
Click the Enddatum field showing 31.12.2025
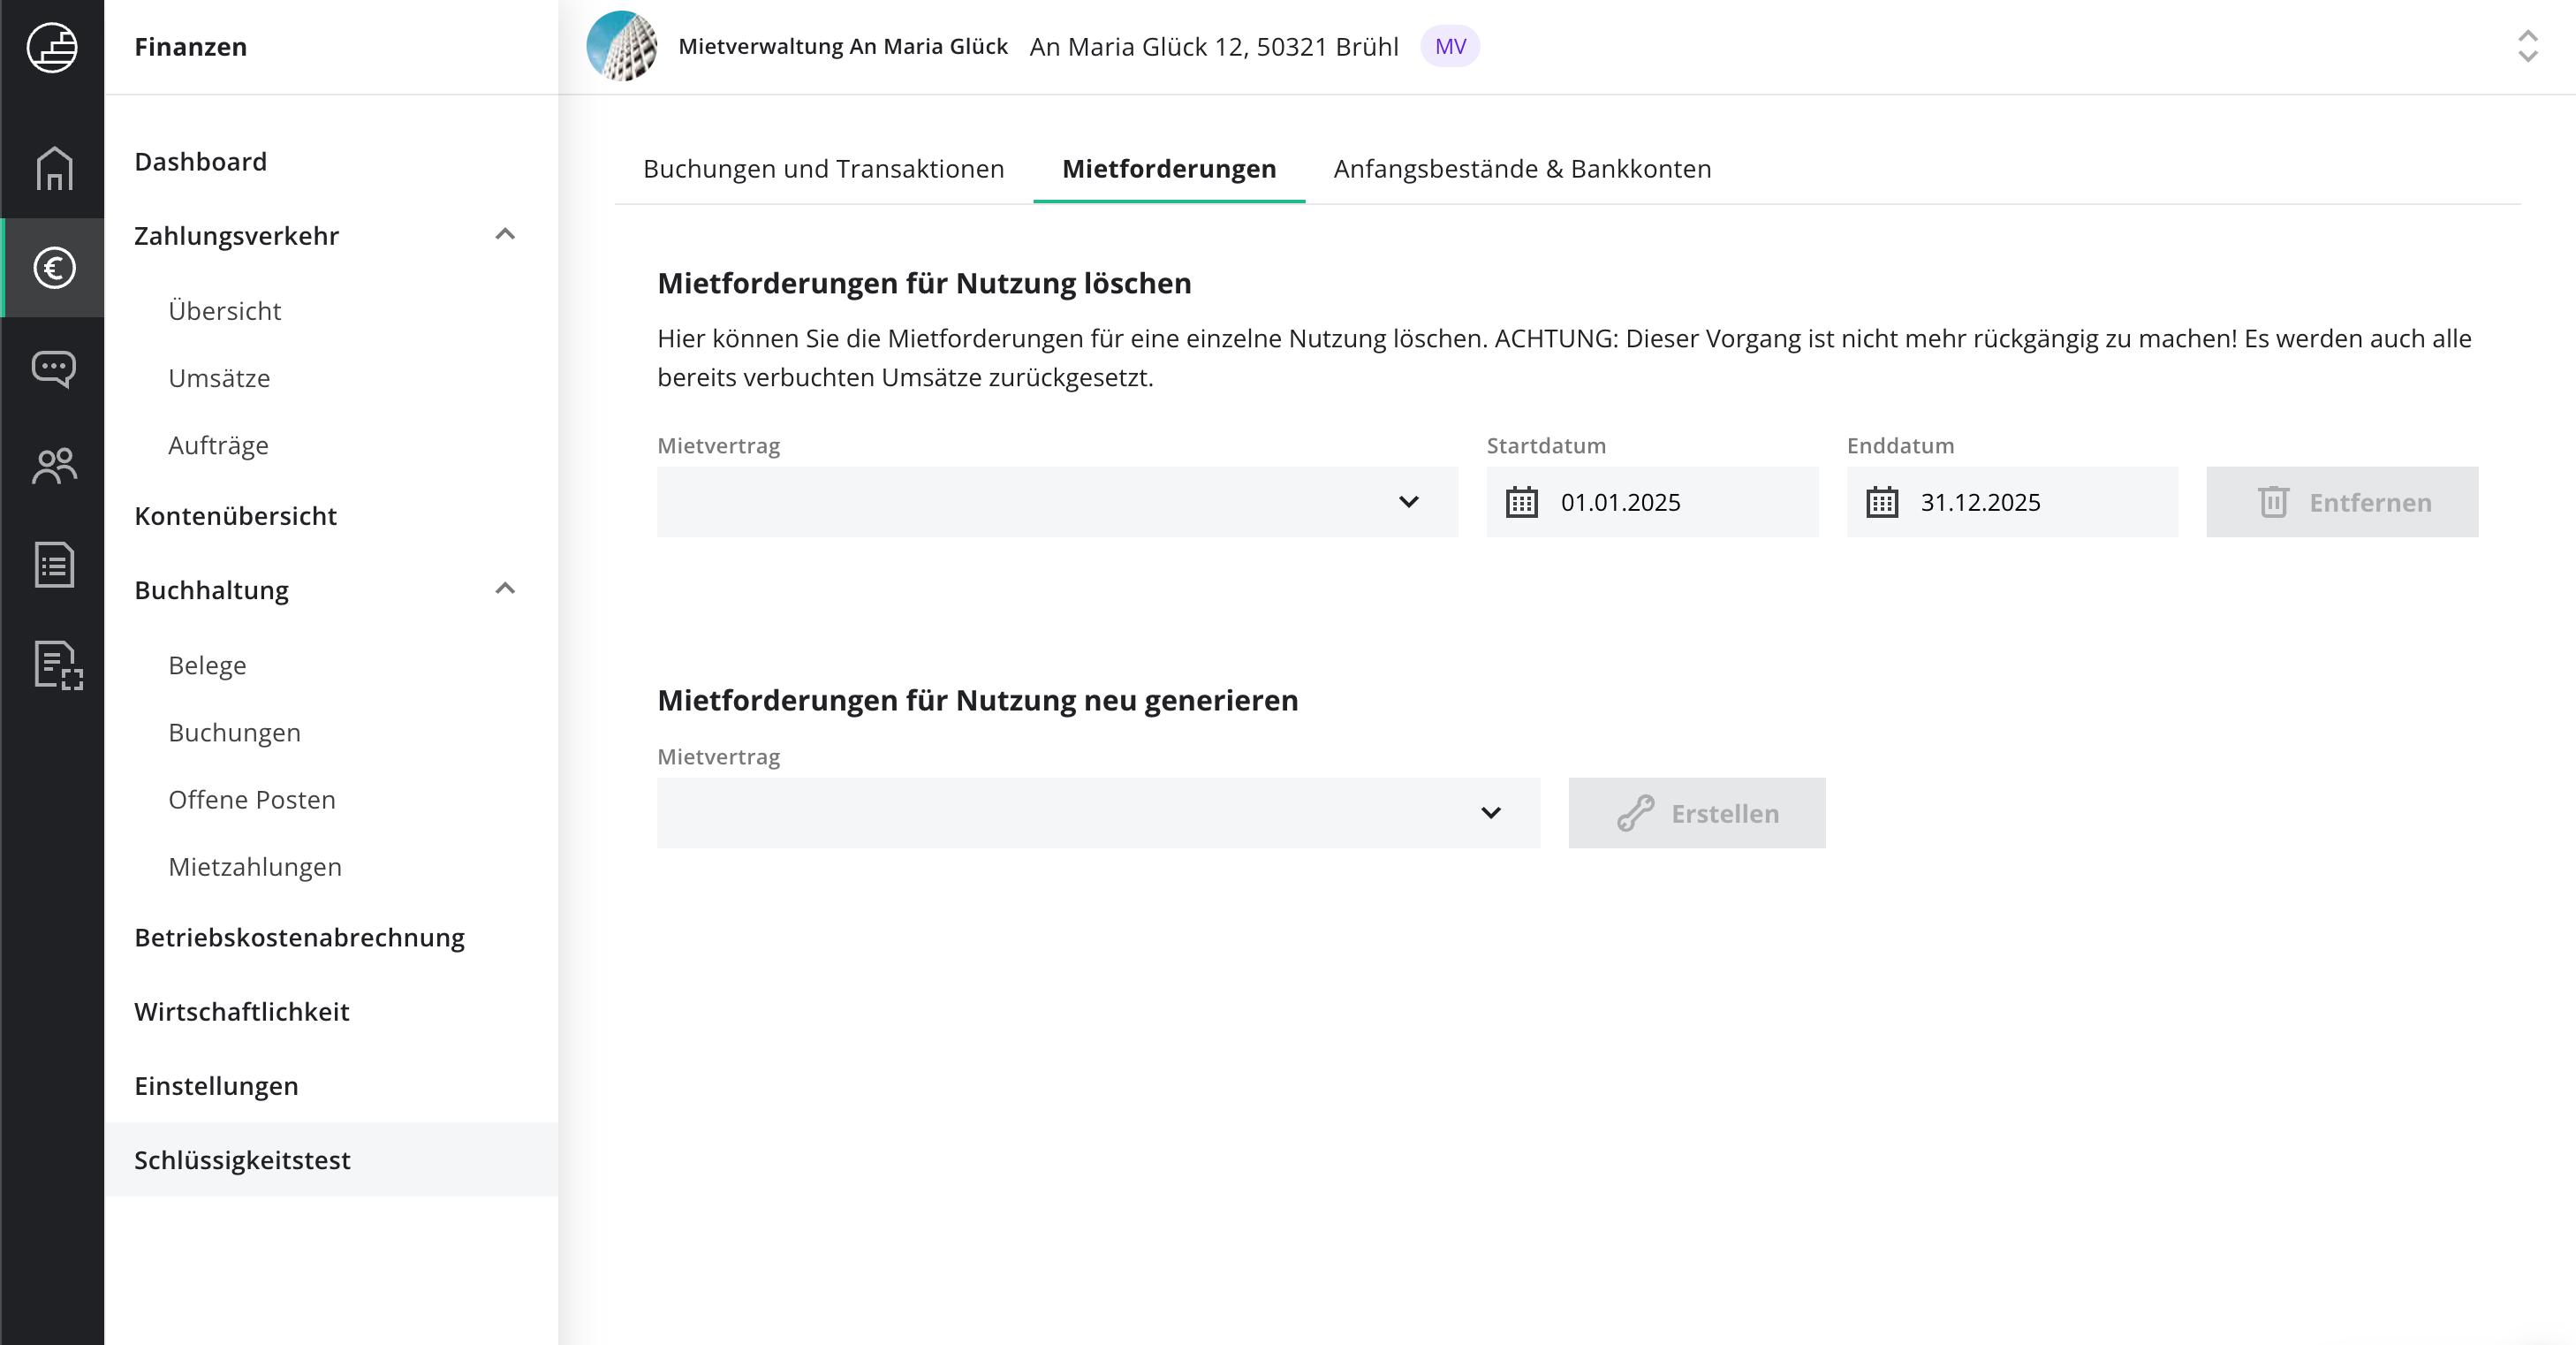tap(2012, 502)
